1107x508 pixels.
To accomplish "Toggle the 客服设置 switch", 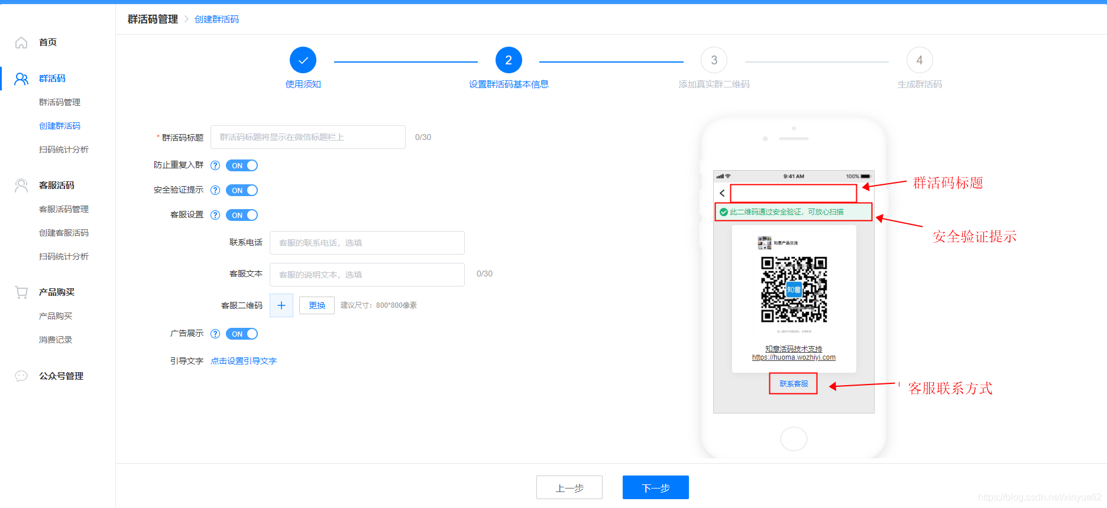I will click(x=242, y=215).
